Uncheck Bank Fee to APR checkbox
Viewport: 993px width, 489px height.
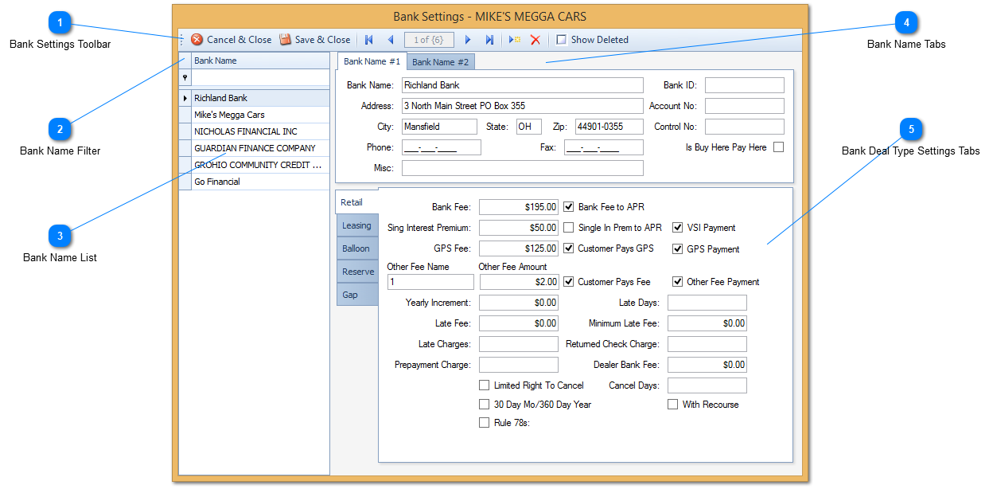[569, 207]
